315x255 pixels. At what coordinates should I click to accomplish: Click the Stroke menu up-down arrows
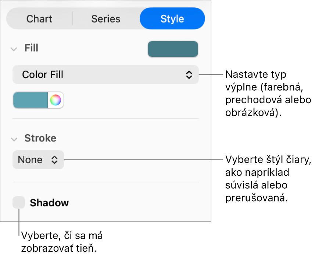tap(54, 160)
